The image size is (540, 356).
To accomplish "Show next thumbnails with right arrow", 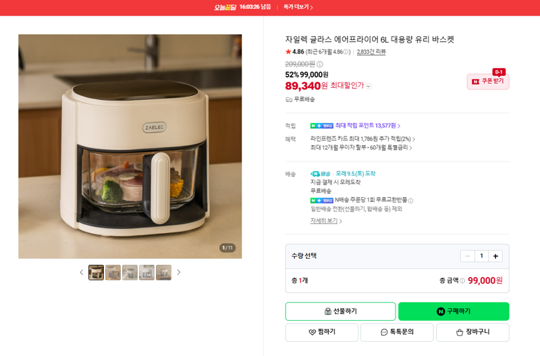I will click(x=179, y=272).
